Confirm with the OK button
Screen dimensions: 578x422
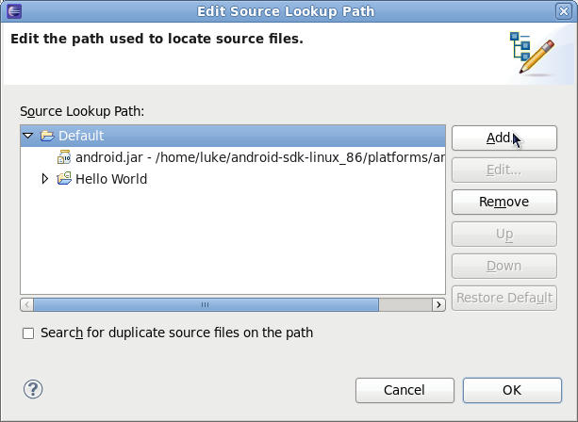pos(512,390)
